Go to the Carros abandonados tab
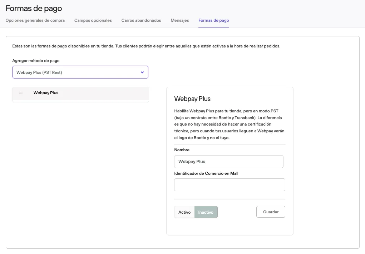The width and height of the screenshot is (365, 254). coord(141,20)
